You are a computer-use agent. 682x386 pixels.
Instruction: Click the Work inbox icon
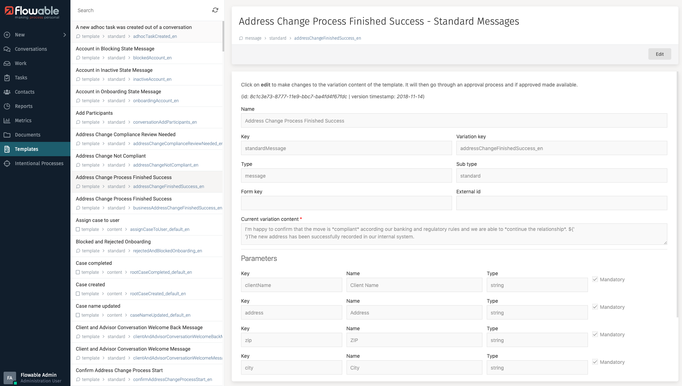point(7,63)
